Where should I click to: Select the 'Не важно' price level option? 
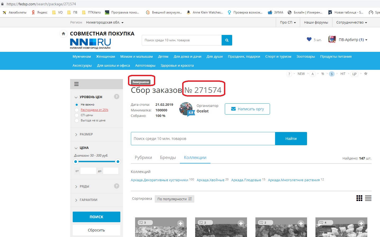click(x=77, y=105)
